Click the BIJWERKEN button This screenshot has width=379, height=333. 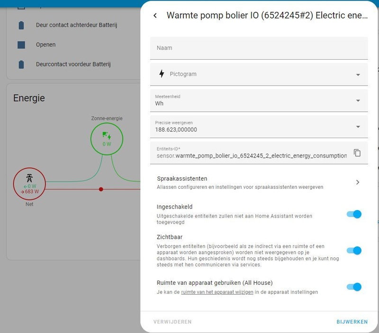pyautogui.click(x=352, y=322)
